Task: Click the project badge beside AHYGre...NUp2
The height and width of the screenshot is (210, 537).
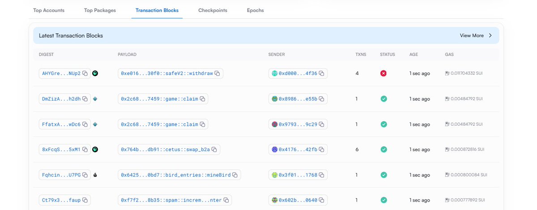Action: 95,73
